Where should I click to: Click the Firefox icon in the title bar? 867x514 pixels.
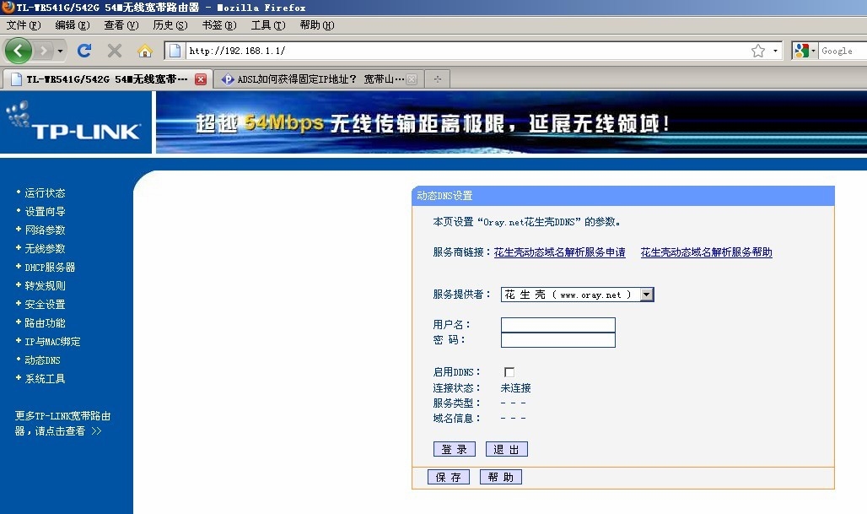[x=8, y=8]
